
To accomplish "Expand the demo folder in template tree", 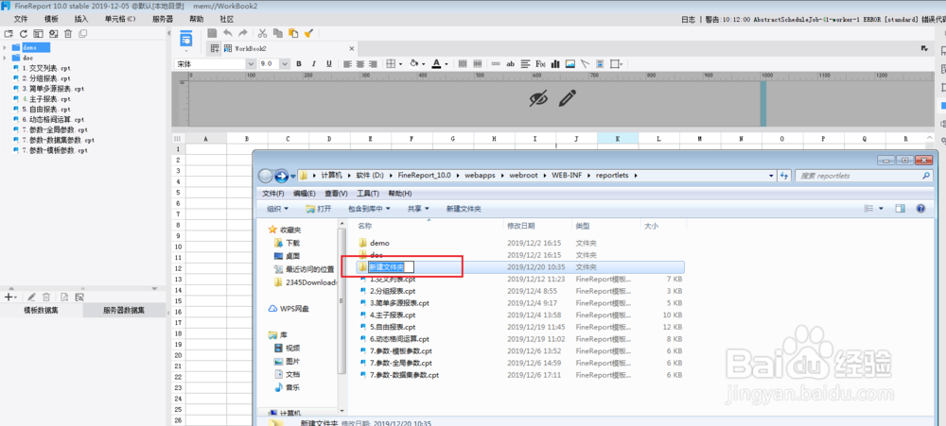I will pyautogui.click(x=5, y=47).
